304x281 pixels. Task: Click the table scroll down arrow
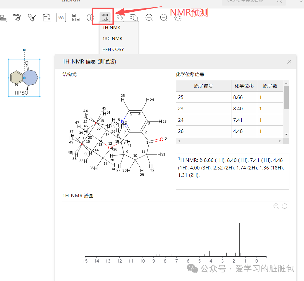(x=286, y=135)
